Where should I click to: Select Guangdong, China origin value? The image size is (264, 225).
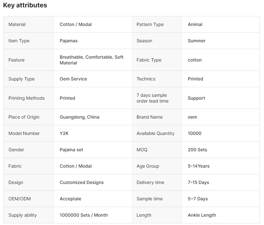point(79,117)
